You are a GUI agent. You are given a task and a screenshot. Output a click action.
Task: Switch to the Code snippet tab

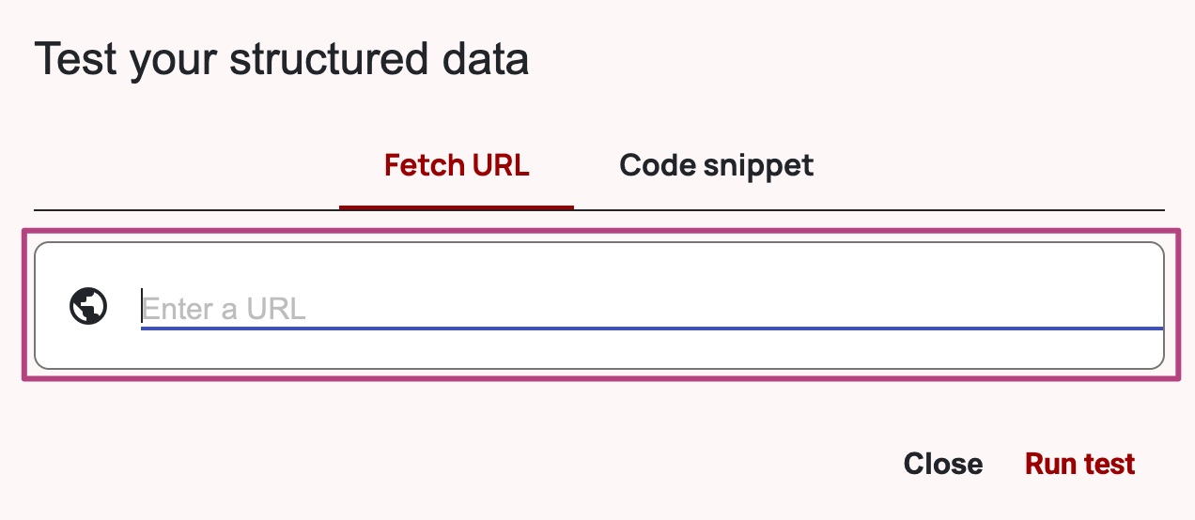[x=716, y=166]
